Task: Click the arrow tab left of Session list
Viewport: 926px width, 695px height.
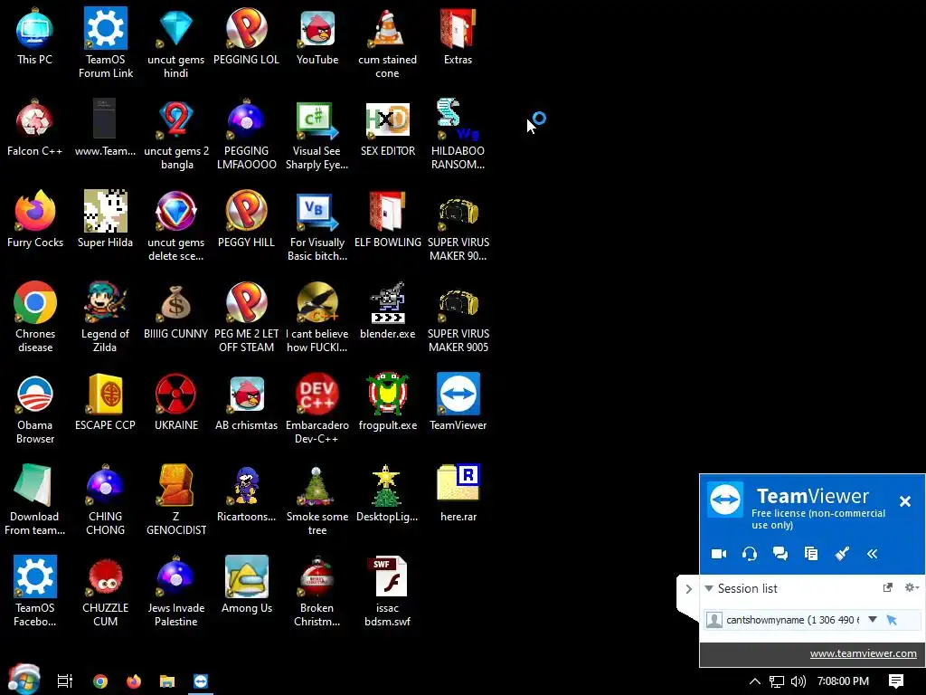Action: (x=688, y=589)
